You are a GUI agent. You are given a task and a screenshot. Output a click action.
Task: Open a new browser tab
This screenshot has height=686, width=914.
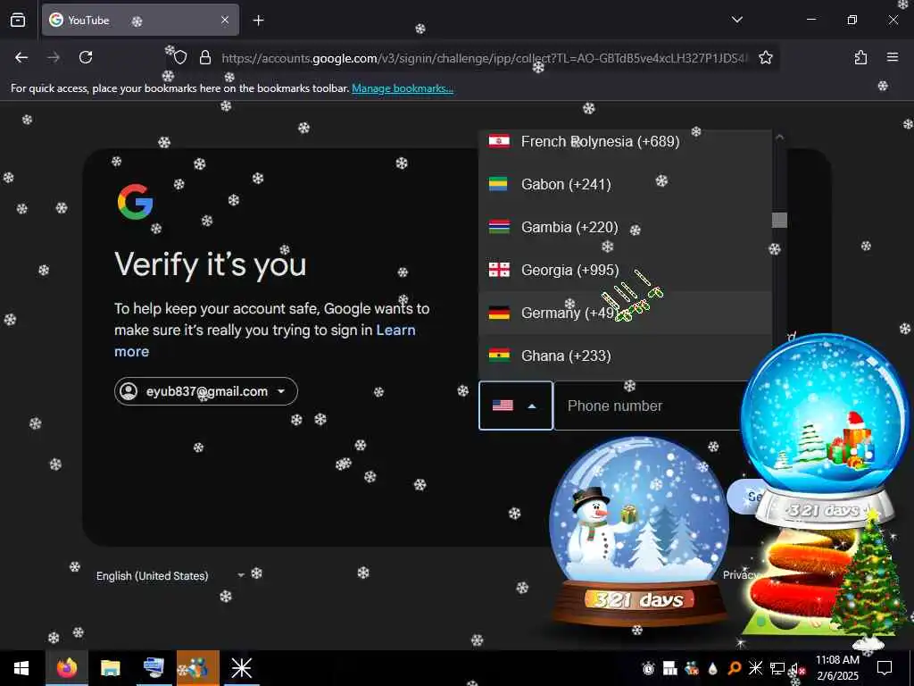(x=258, y=21)
